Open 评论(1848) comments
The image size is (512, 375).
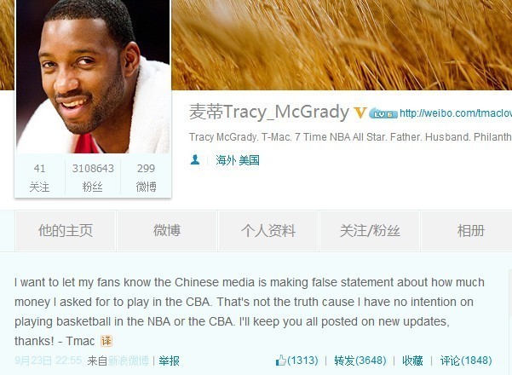click(466, 361)
